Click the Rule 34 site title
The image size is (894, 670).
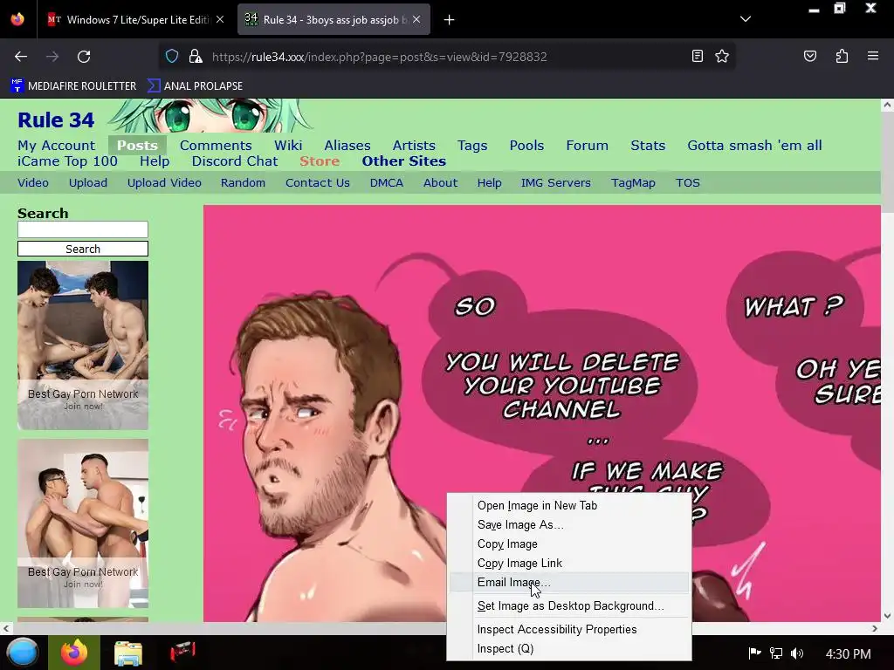click(x=56, y=120)
